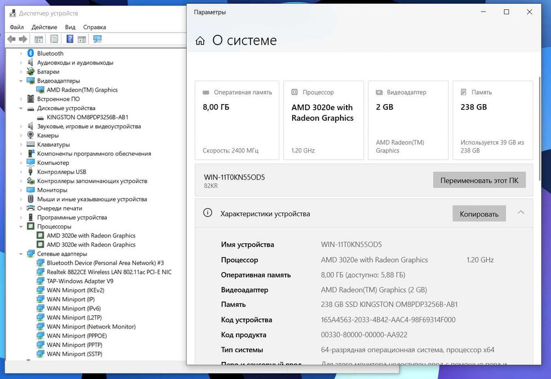551x379 pixels.
Task: Expand the Bluetooth tree node
Action: [21, 53]
